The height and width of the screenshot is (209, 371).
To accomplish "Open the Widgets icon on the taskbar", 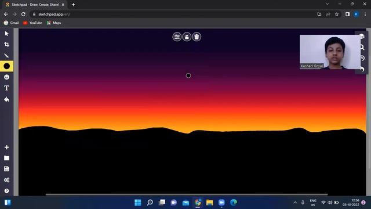I will (8, 203).
